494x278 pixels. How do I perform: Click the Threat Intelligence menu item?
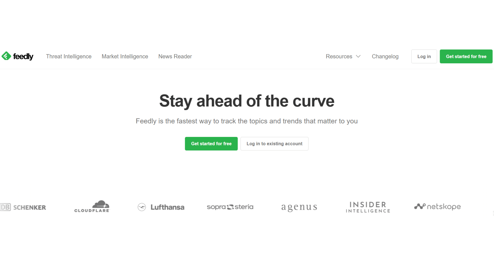pyautogui.click(x=69, y=56)
